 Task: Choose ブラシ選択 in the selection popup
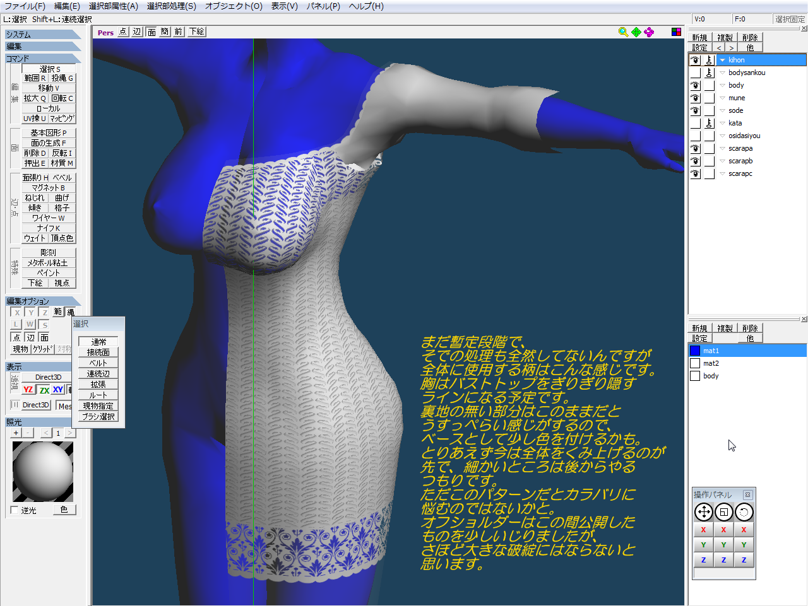tap(98, 417)
